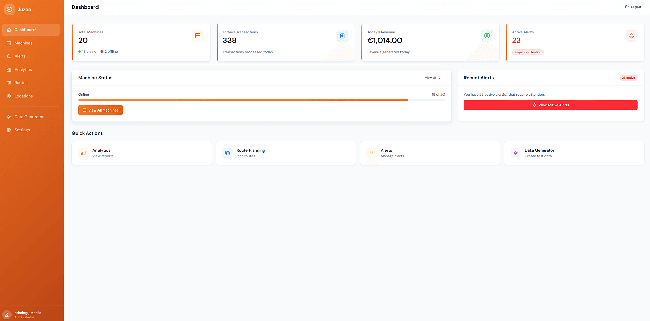The image size is (650, 321).
Task: Click the Today's Revenue dollar icon
Action: pos(487,36)
